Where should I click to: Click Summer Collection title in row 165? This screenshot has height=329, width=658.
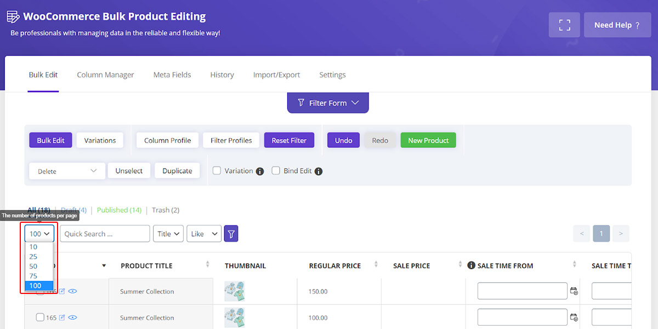pos(147,318)
